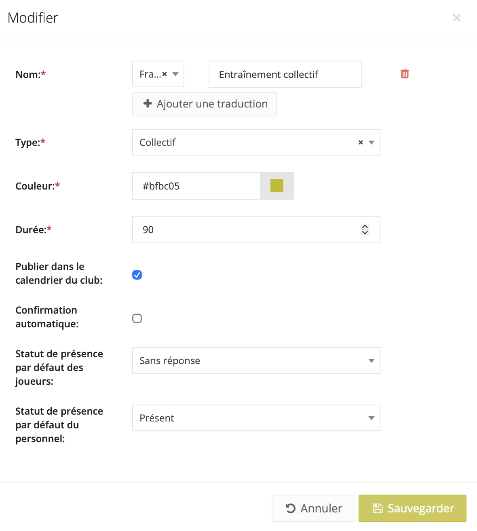Click the floppy disk icon on Sauvegarder
The width and height of the screenshot is (477, 531).
[377, 508]
